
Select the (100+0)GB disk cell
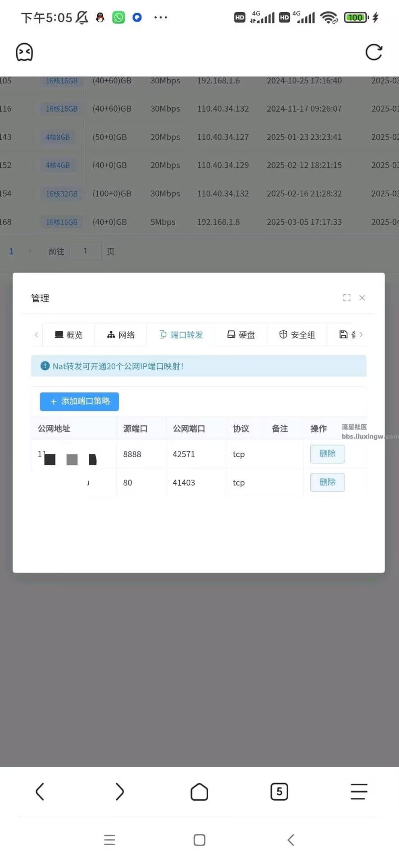[x=112, y=193]
